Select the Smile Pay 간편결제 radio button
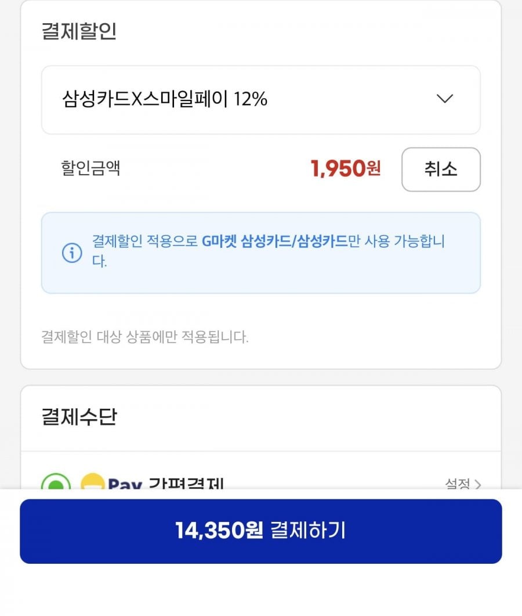522x616 pixels. (56, 482)
